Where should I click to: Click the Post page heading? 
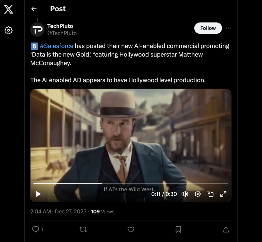click(x=58, y=9)
